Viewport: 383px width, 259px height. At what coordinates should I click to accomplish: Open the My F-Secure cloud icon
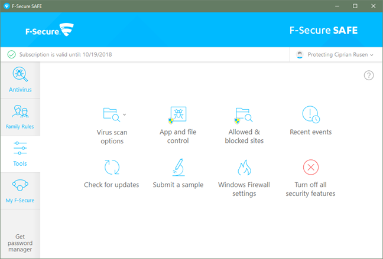[x=20, y=185]
